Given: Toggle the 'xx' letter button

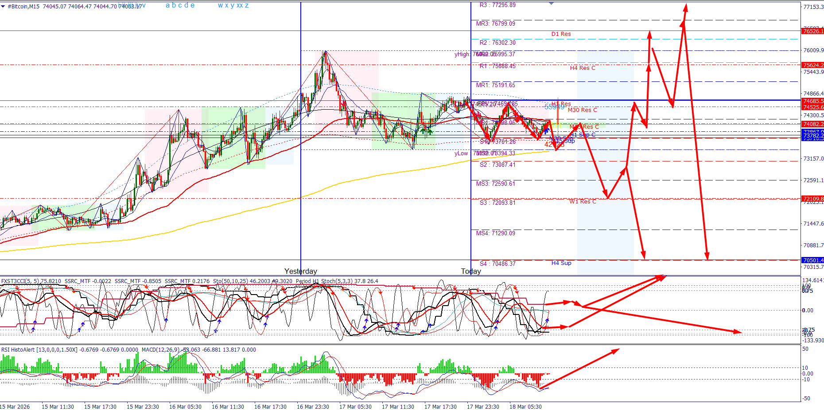Looking at the screenshot, I should (x=240, y=6).
